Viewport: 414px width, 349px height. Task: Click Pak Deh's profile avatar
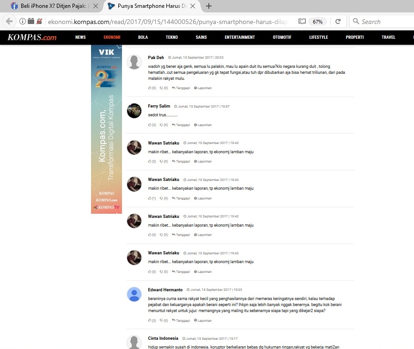tap(134, 62)
